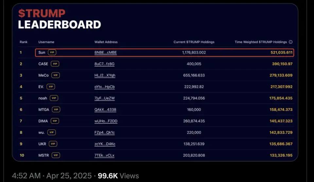314x182 pixels.
Task: Open wallet address 7TEk...vCLx
Action: tap(105, 155)
